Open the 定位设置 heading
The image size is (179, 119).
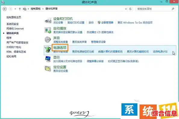[x=60, y=67]
